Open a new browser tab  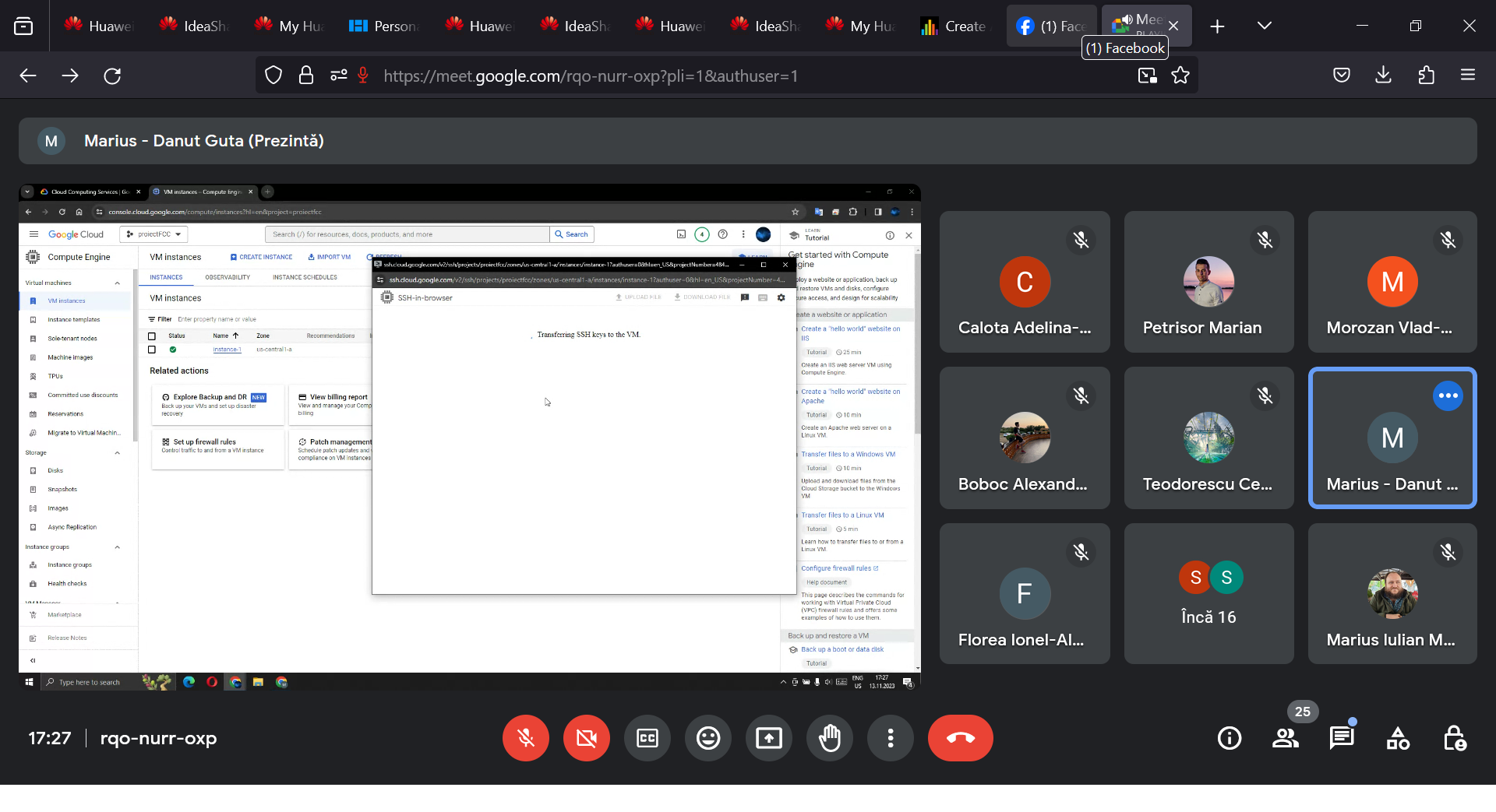click(1217, 26)
